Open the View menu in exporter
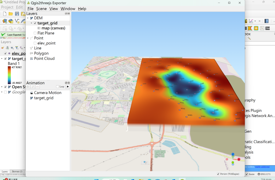 pos(54,9)
